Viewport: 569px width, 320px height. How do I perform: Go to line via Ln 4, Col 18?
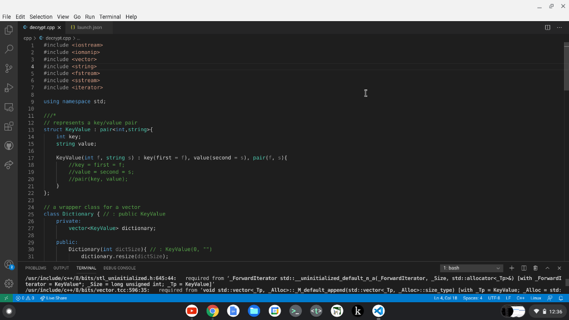point(445,298)
